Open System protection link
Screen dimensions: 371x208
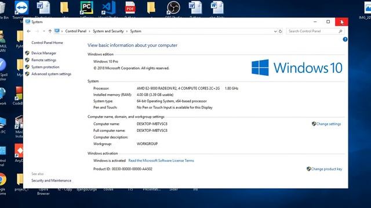click(x=45, y=67)
